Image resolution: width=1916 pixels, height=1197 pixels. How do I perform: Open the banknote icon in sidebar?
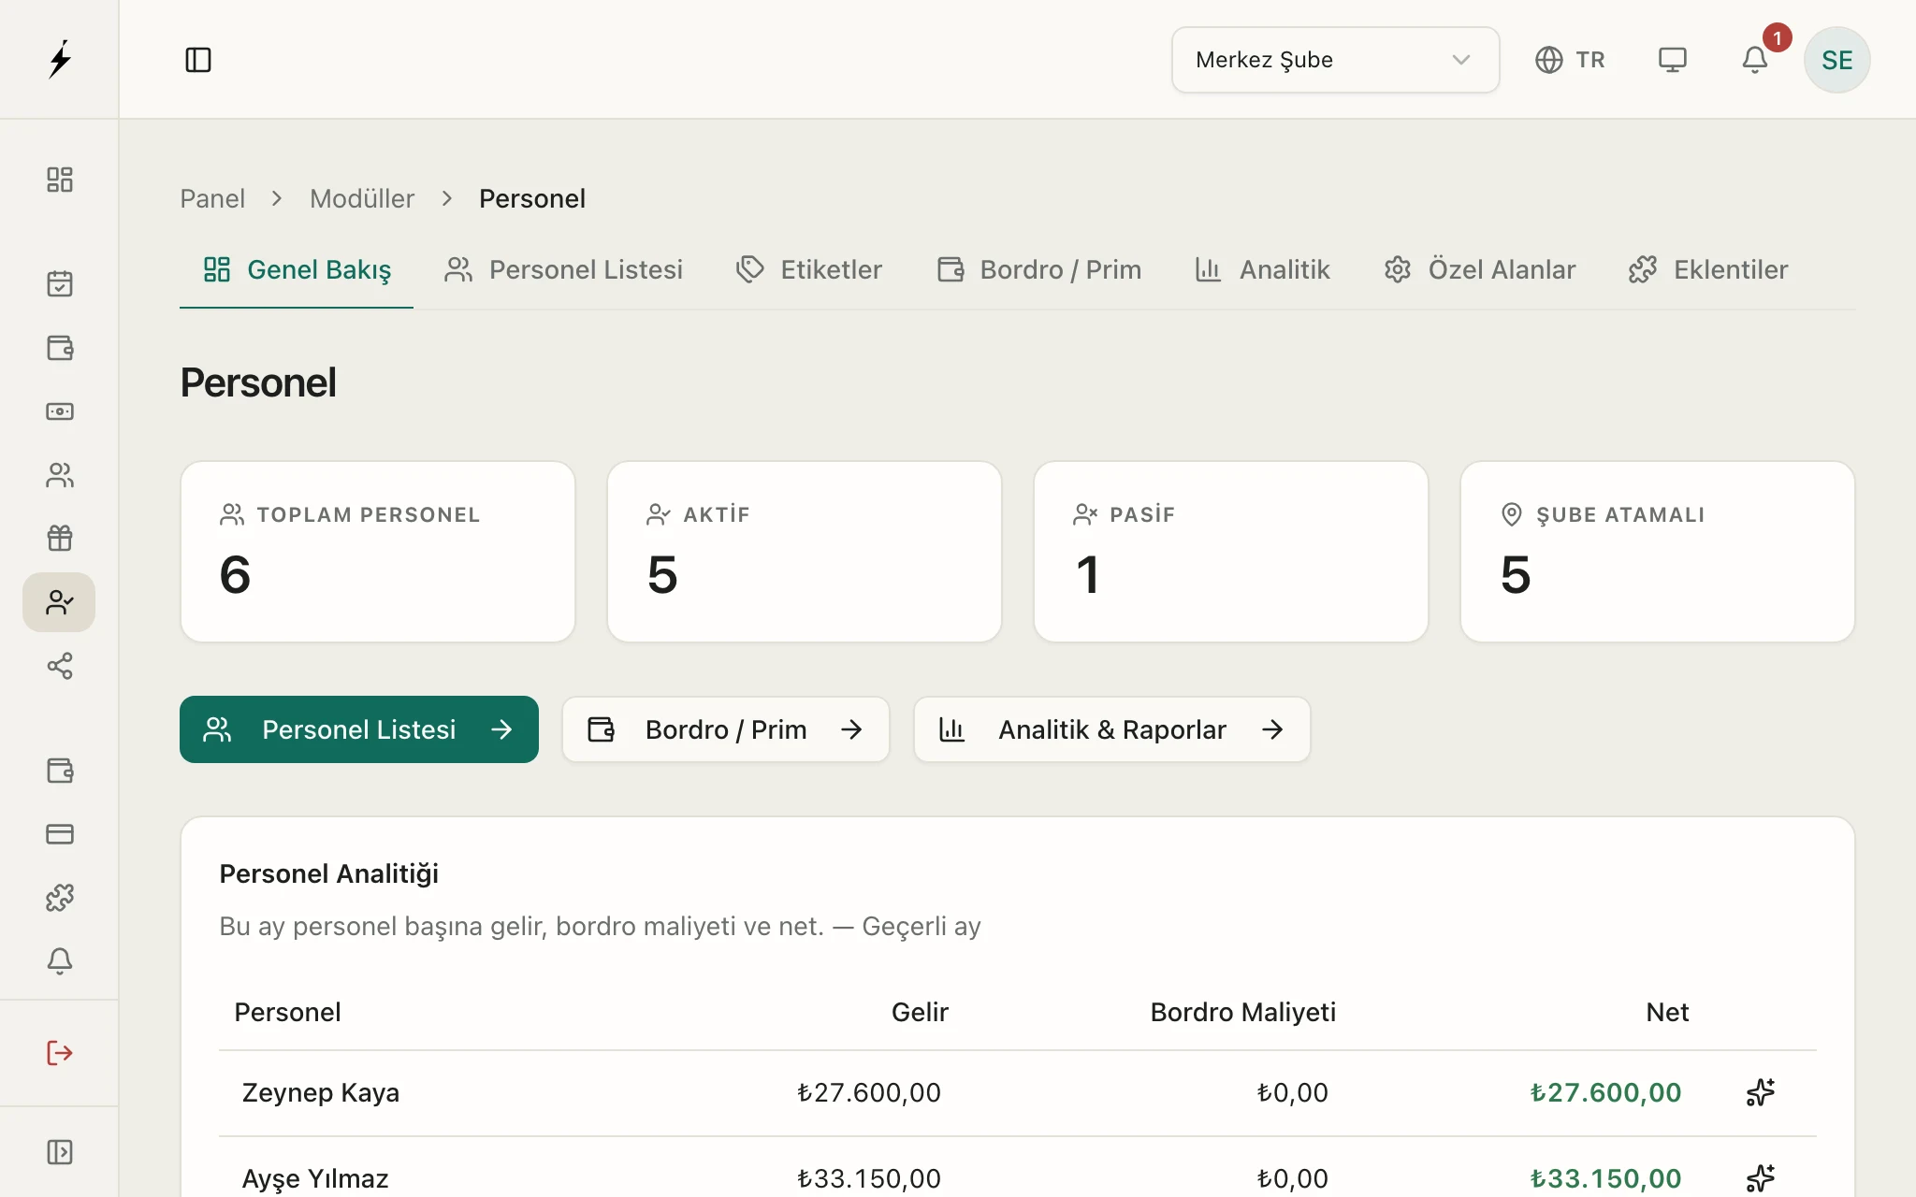tap(60, 411)
